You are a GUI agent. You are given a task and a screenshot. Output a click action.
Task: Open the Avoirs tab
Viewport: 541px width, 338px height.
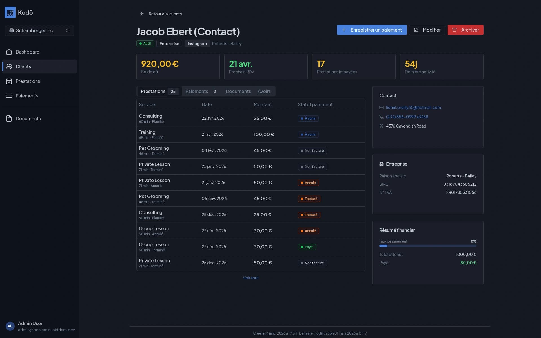264,91
